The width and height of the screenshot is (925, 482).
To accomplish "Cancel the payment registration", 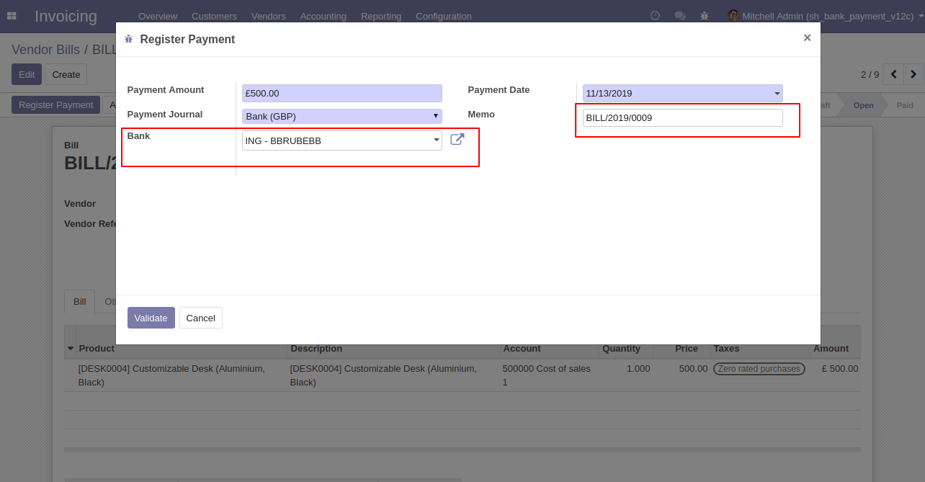I will click(201, 318).
